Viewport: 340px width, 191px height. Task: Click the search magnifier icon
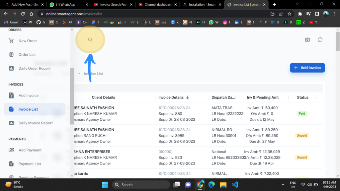(90, 39)
